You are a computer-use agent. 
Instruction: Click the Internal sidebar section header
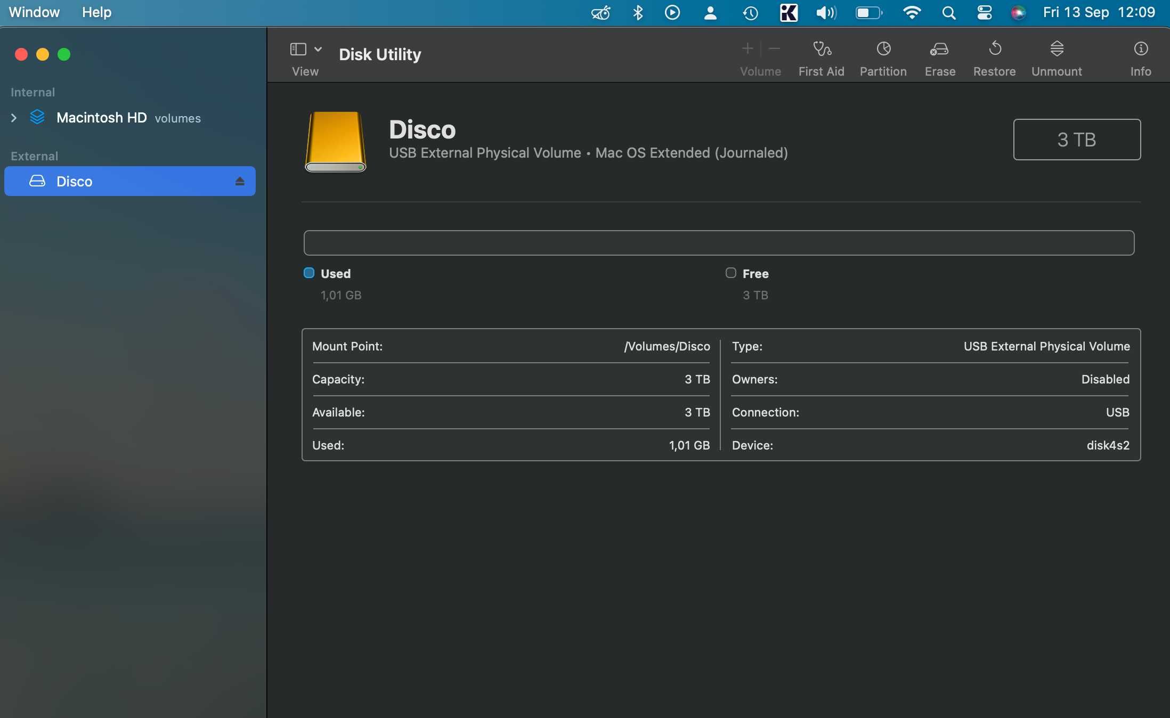point(32,92)
